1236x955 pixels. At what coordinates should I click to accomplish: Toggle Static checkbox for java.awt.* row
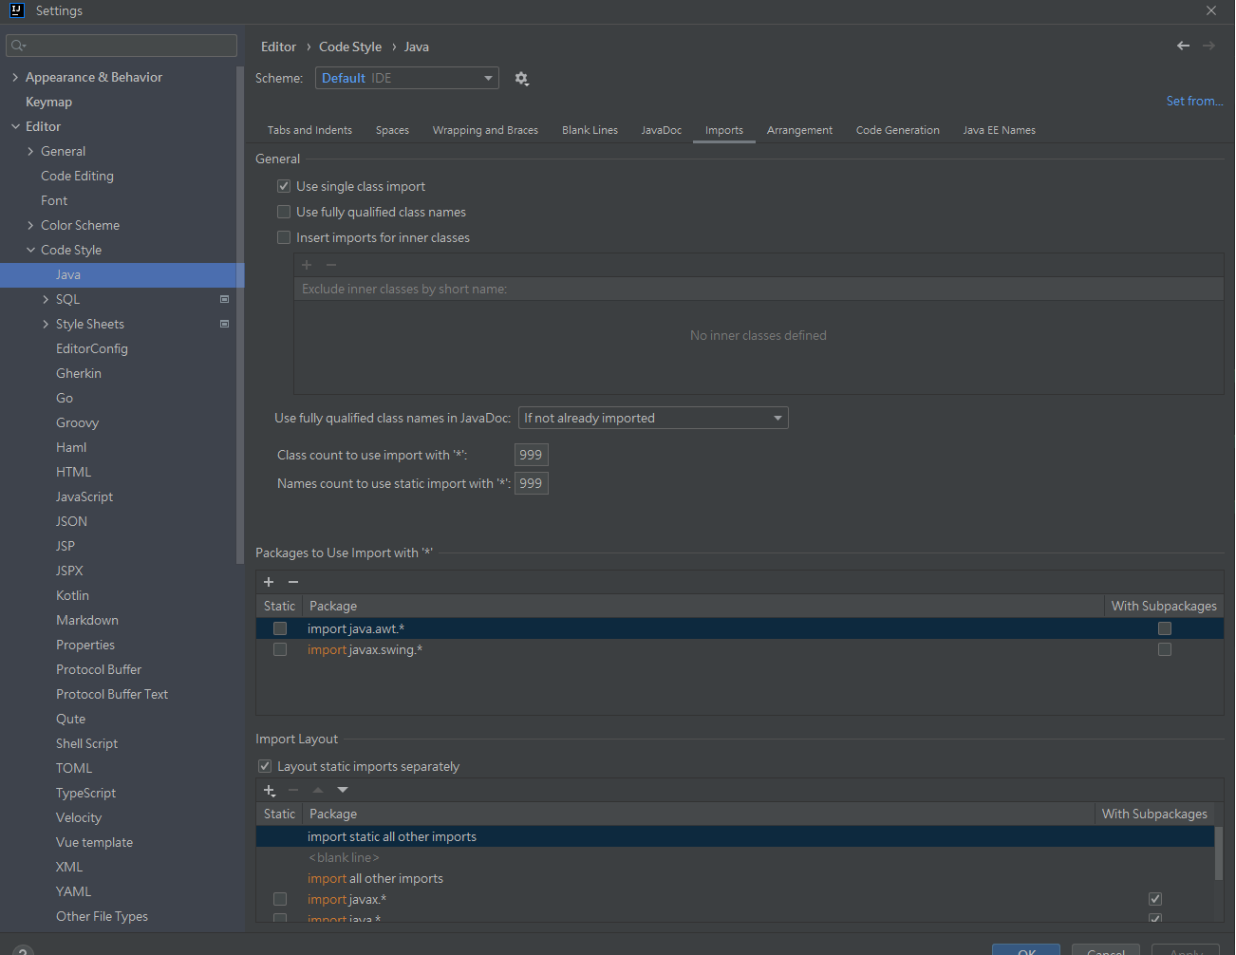pyautogui.click(x=280, y=628)
